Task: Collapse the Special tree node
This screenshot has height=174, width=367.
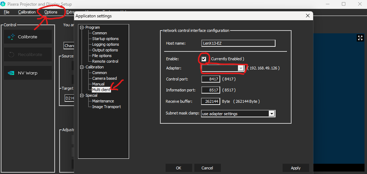Action: pyautogui.click(x=83, y=95)
